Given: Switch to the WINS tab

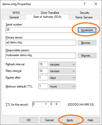Looking at the screenshot, I should click(x=16, y=13).
